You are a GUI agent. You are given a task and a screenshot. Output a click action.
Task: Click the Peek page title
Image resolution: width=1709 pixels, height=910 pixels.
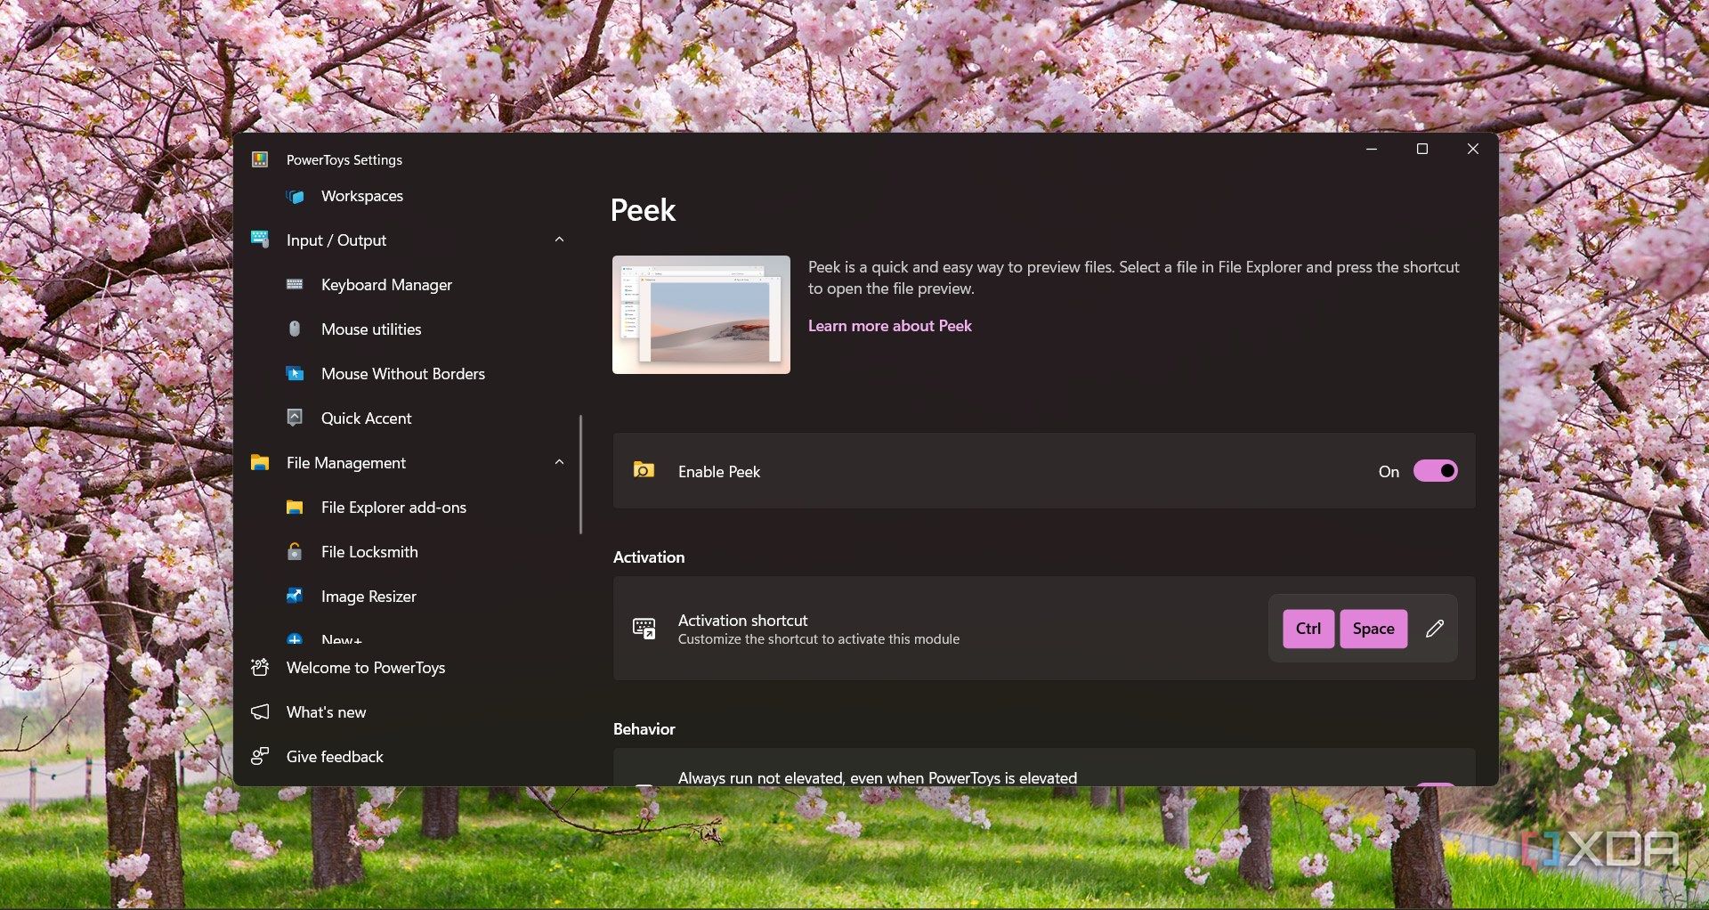point(643,210)
